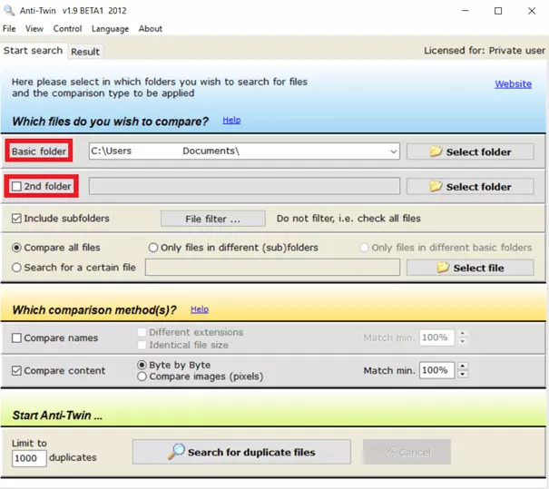Uncheck Compare content

point(16,370)
